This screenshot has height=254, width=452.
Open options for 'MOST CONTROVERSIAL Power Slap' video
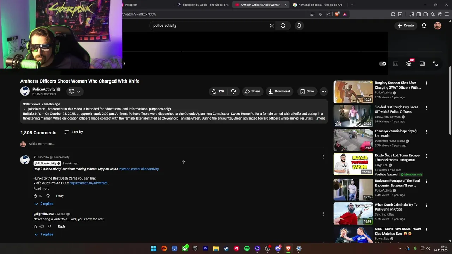click(426, 229)
